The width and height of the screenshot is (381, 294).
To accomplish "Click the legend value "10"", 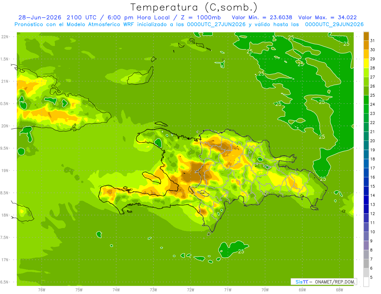I will click(372, 232).
